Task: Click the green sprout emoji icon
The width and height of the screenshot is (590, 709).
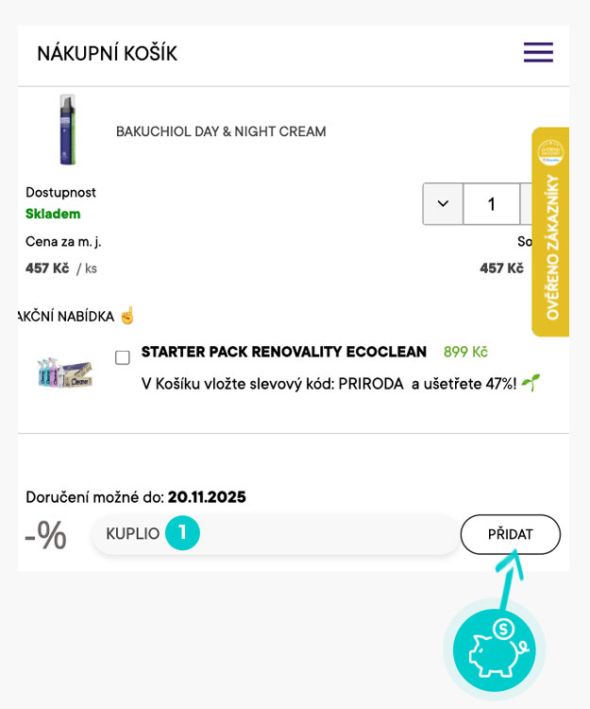Action: point(531,384)
